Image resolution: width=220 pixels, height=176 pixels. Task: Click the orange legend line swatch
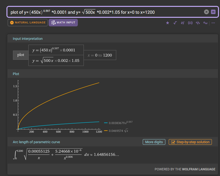(106, 131)
